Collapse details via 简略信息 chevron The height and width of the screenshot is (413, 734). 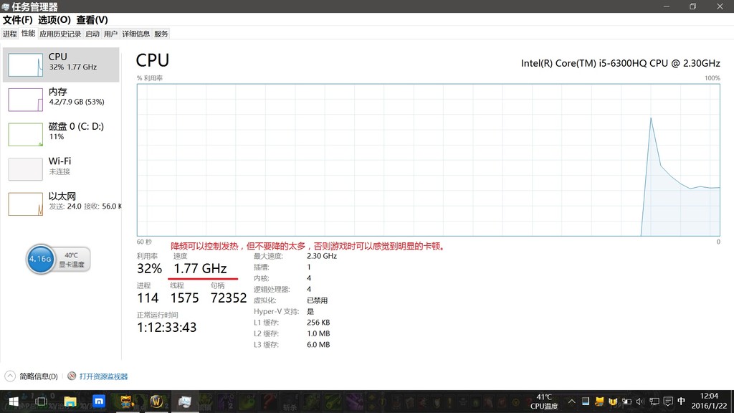click(x=11, y=376)
